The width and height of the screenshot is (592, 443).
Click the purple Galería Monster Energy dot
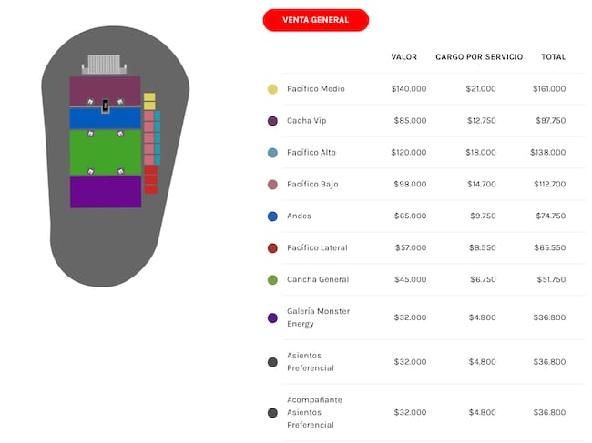272,317
